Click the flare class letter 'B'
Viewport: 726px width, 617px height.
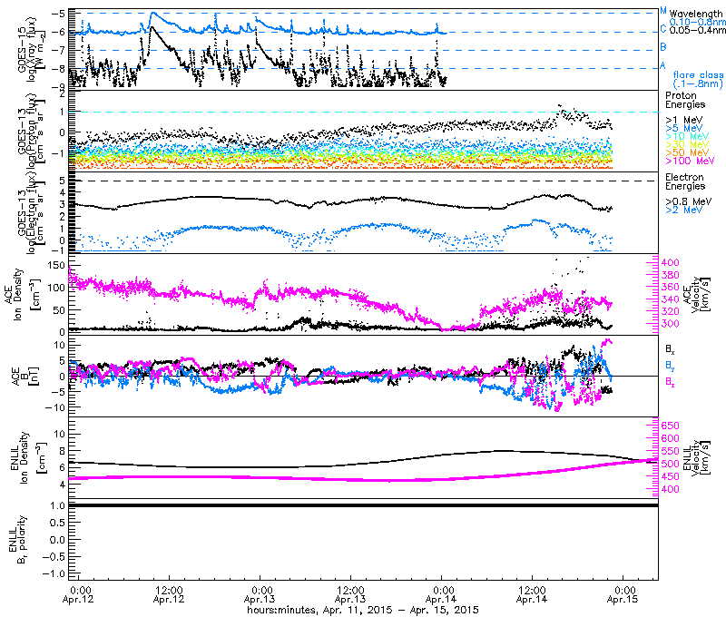click(x=663, y=47)
